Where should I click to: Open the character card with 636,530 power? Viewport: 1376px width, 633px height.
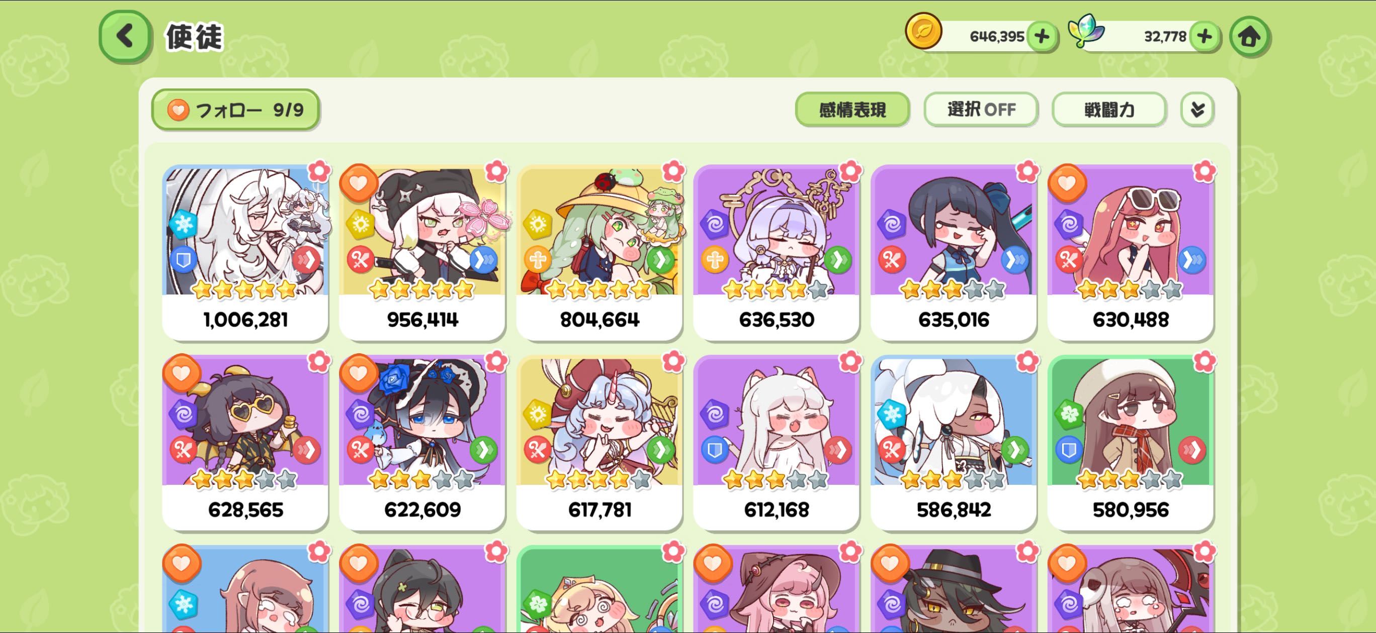pos(776,252)
